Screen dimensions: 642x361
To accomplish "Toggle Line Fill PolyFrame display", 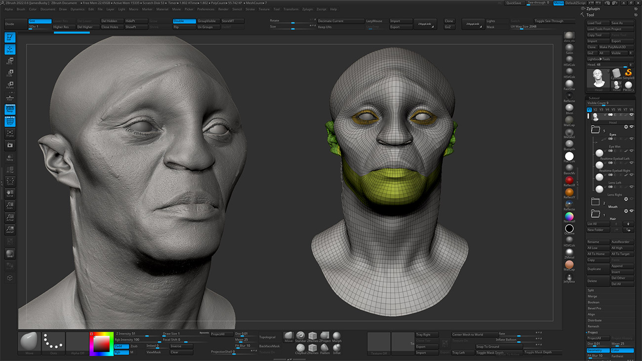I will click(10, 121).
